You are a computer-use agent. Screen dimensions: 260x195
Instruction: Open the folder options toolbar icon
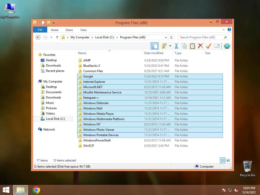click(x=164, y=46)
